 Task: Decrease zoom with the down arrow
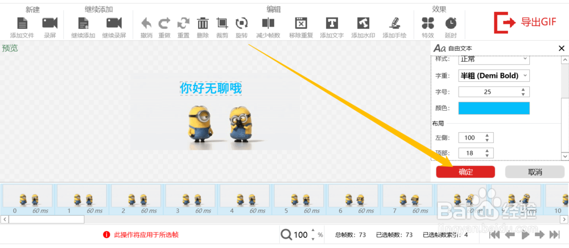click(x=313, y=238)
